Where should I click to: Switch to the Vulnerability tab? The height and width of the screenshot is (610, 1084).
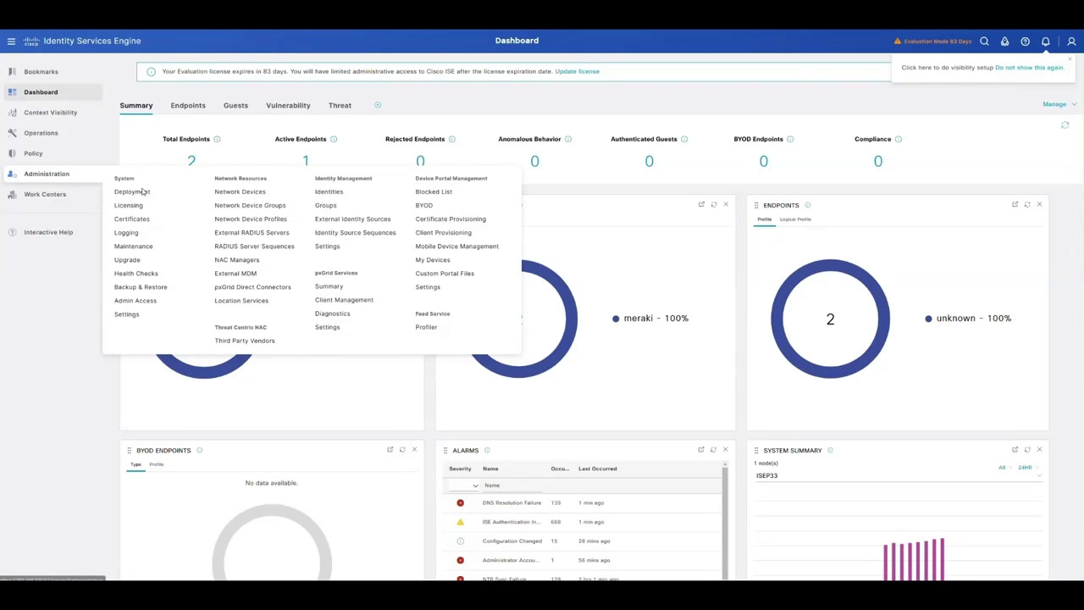coord(288,105)
